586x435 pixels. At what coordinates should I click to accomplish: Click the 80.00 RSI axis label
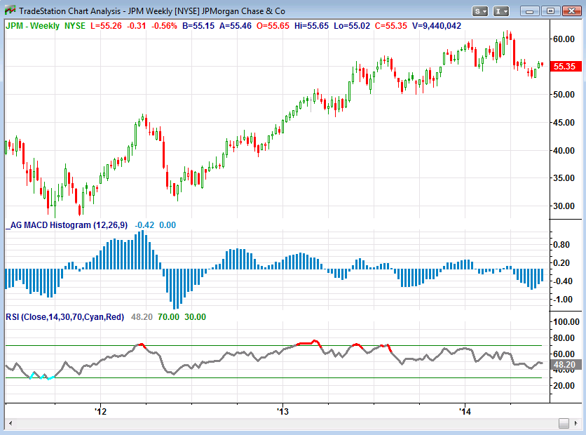pos(564,338)
